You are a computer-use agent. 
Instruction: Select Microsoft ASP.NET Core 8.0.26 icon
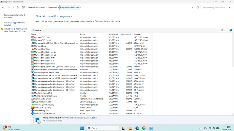point(32,43)
